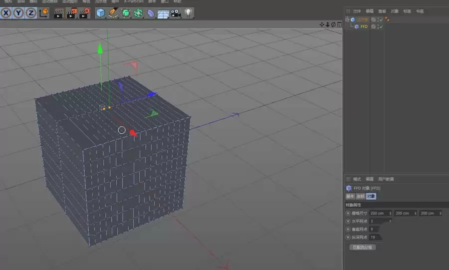The width and height of the screenshot is (449, 270).
Task: Click the 垂直网点 value field showing 9
Action: pos(375,229)
